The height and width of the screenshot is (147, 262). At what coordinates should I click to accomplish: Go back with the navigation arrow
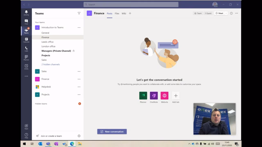[24, 4]
